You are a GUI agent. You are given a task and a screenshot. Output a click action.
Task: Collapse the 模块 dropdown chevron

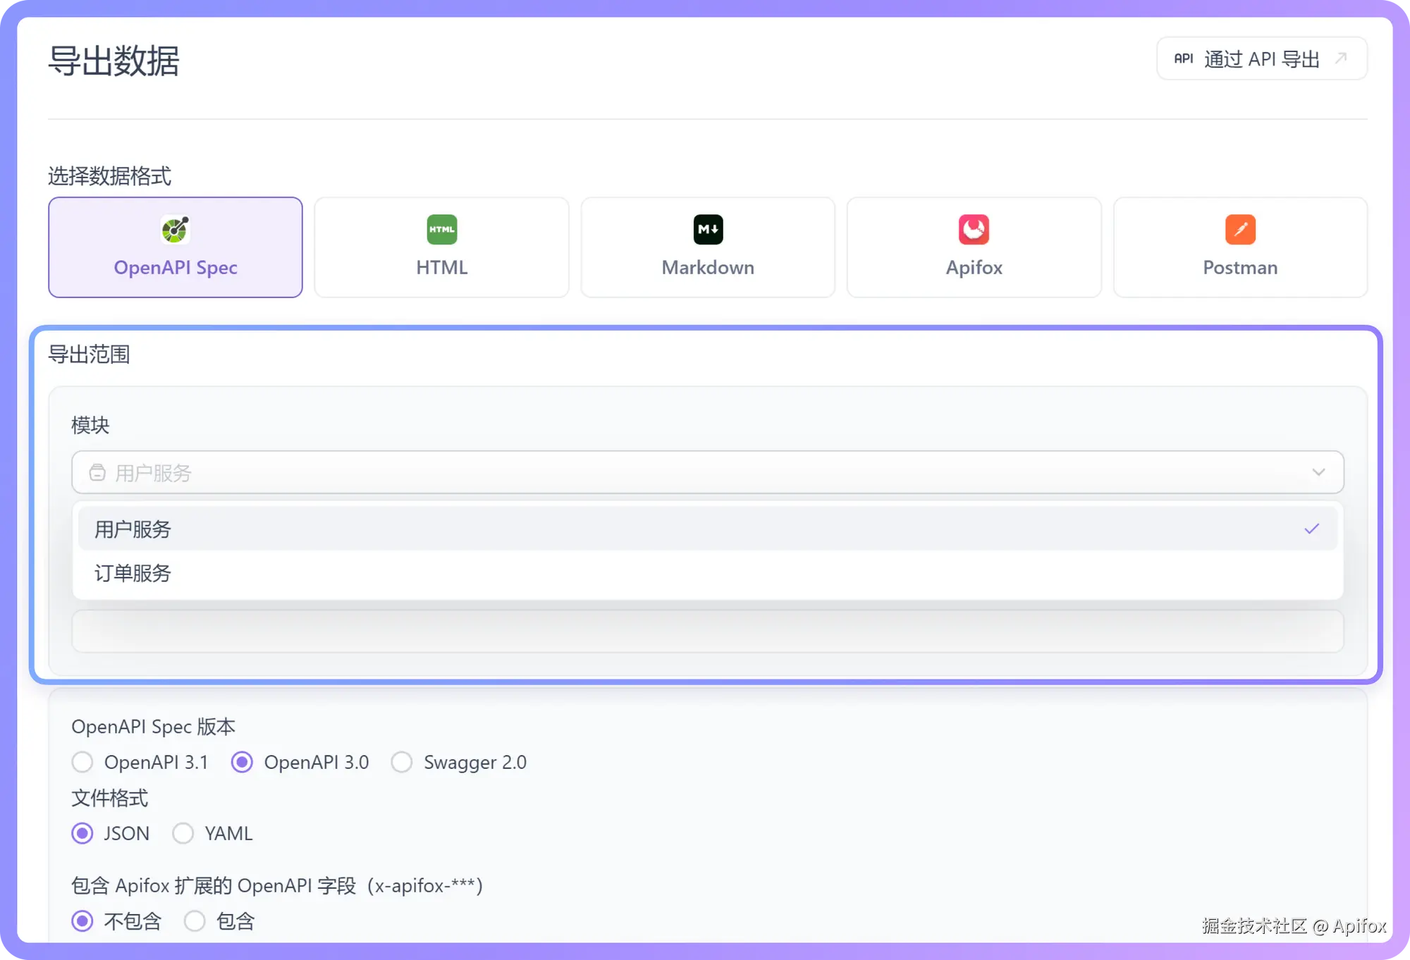pyautogui.click(x=1318, y=472)
